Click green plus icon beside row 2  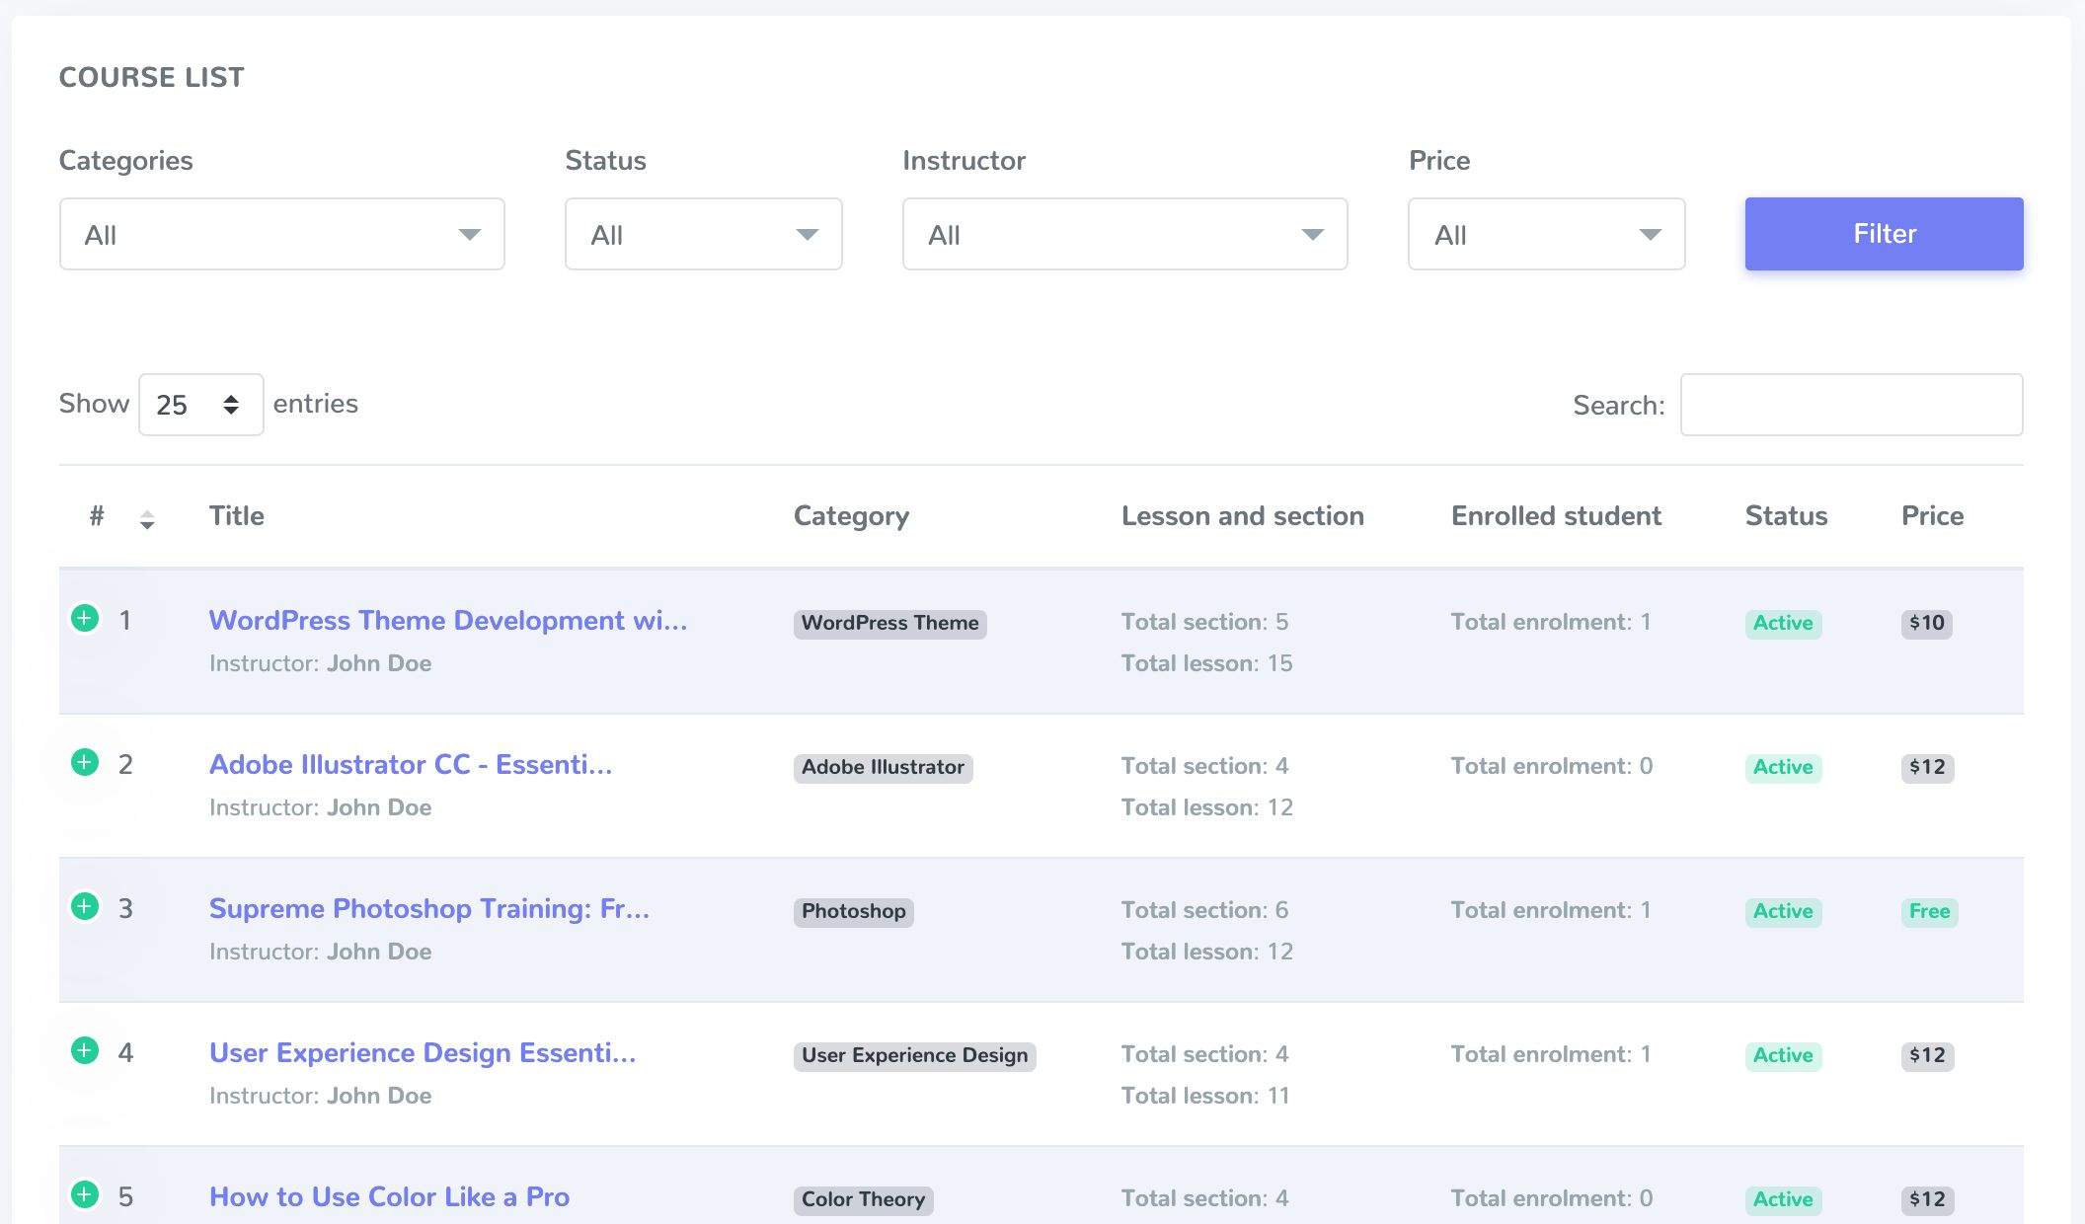tap(85, 763)
